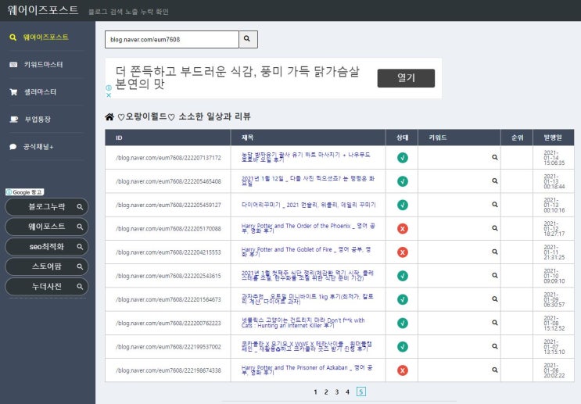Click keyword search icon for Prisoner of Azkaban row
The width and height of the screenshot is (581, 404).
point(495,370)
